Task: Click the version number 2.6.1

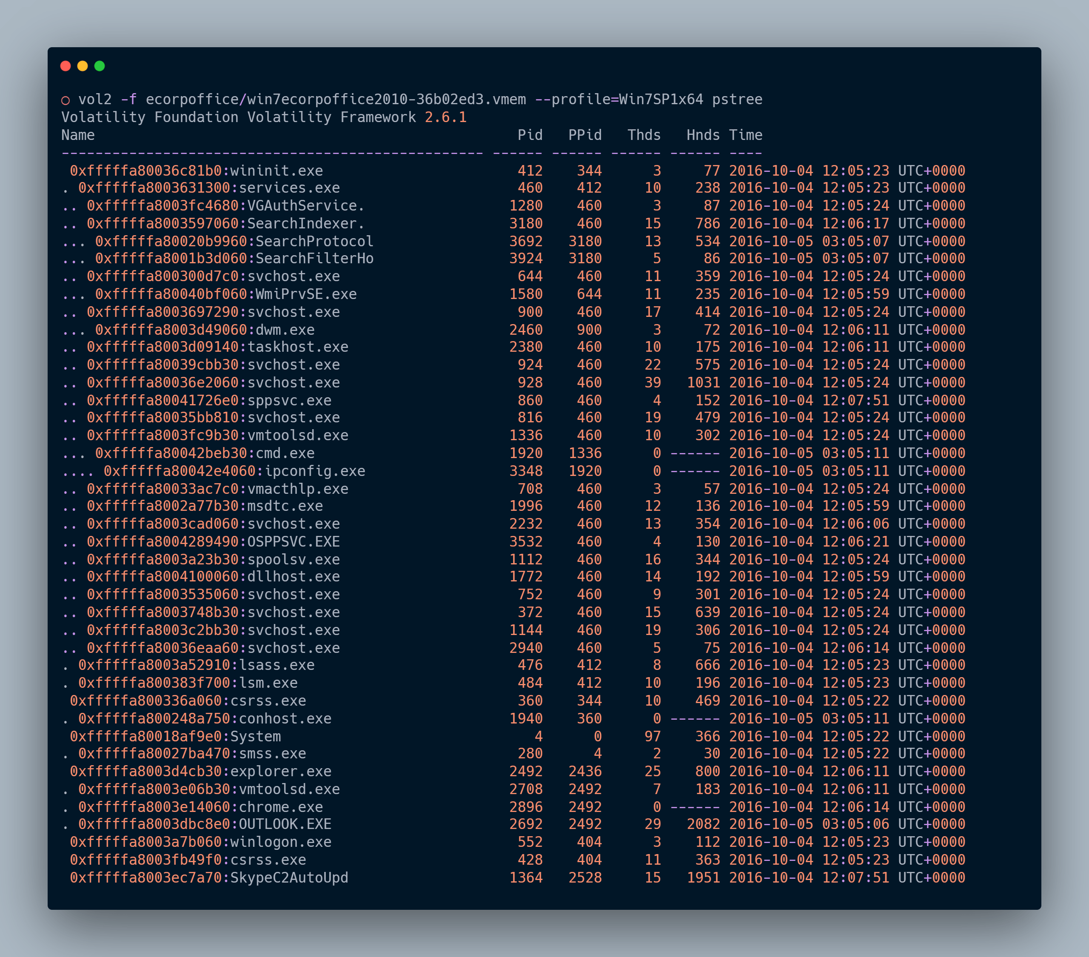Action: pos(445,117)
